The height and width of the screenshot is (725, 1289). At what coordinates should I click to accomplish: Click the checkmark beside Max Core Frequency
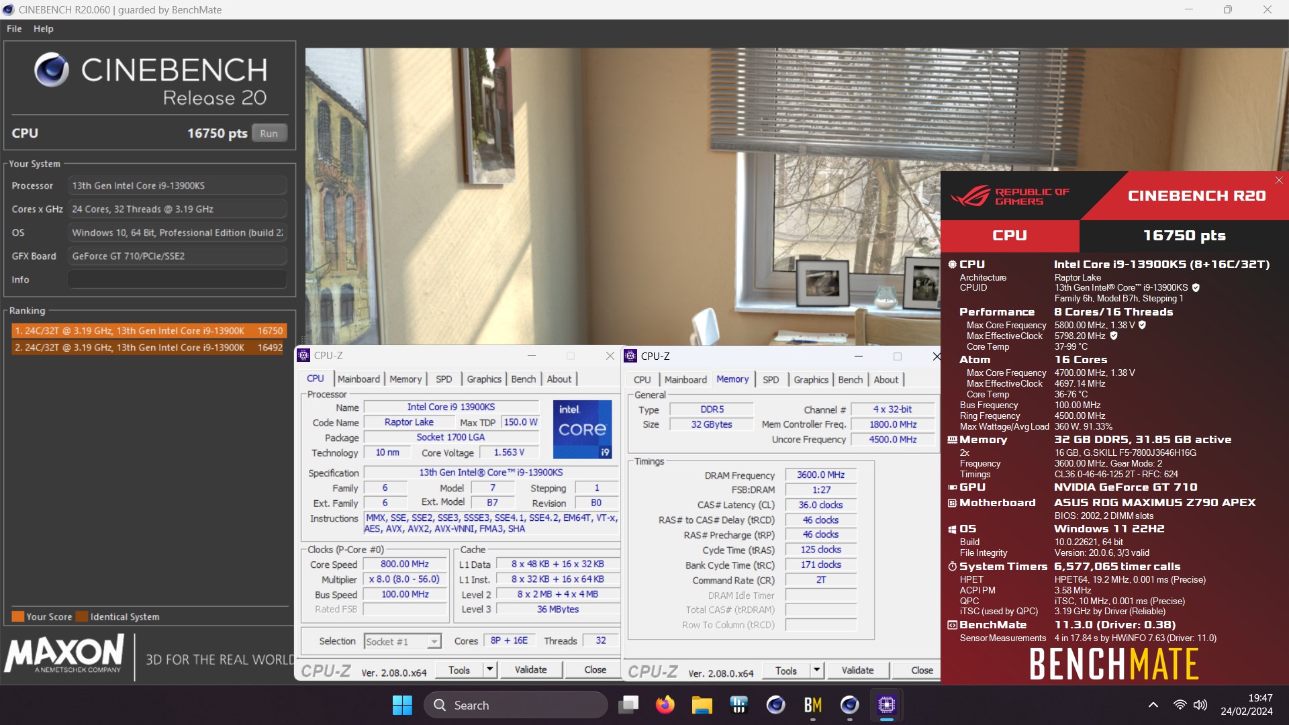pyautogui.click(x=1142, y=325)
